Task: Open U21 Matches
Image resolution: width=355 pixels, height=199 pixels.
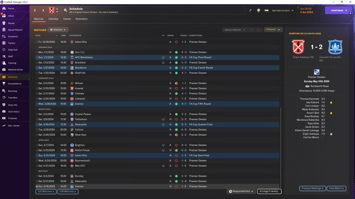Action: pos(46,192)
